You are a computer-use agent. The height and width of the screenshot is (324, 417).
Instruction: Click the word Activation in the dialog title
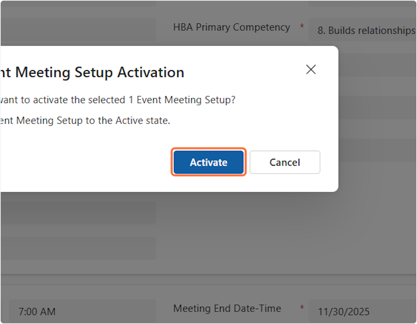(150, 72)
